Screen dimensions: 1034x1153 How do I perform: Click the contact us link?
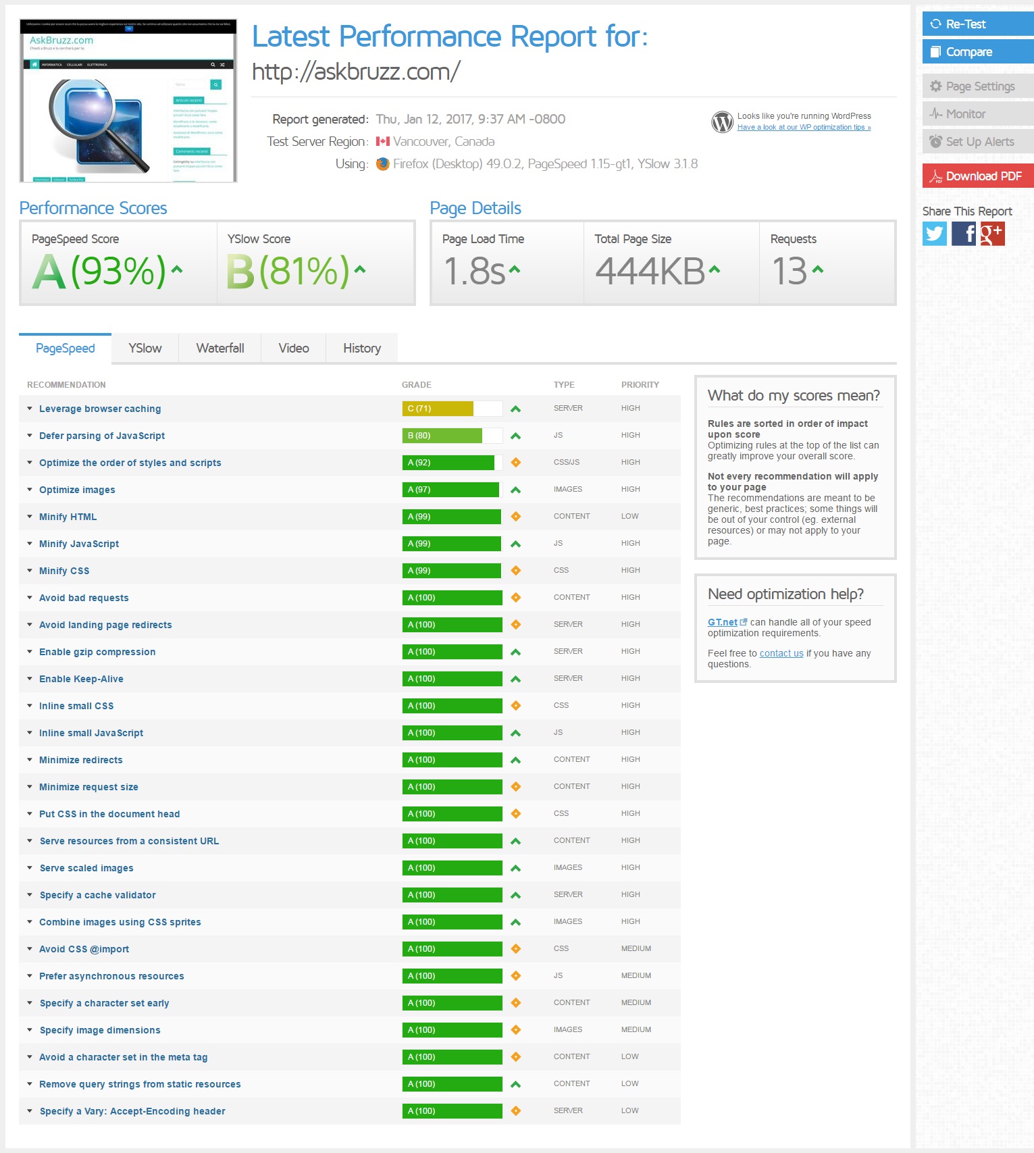pyautogui.click(x=781, y=653)
